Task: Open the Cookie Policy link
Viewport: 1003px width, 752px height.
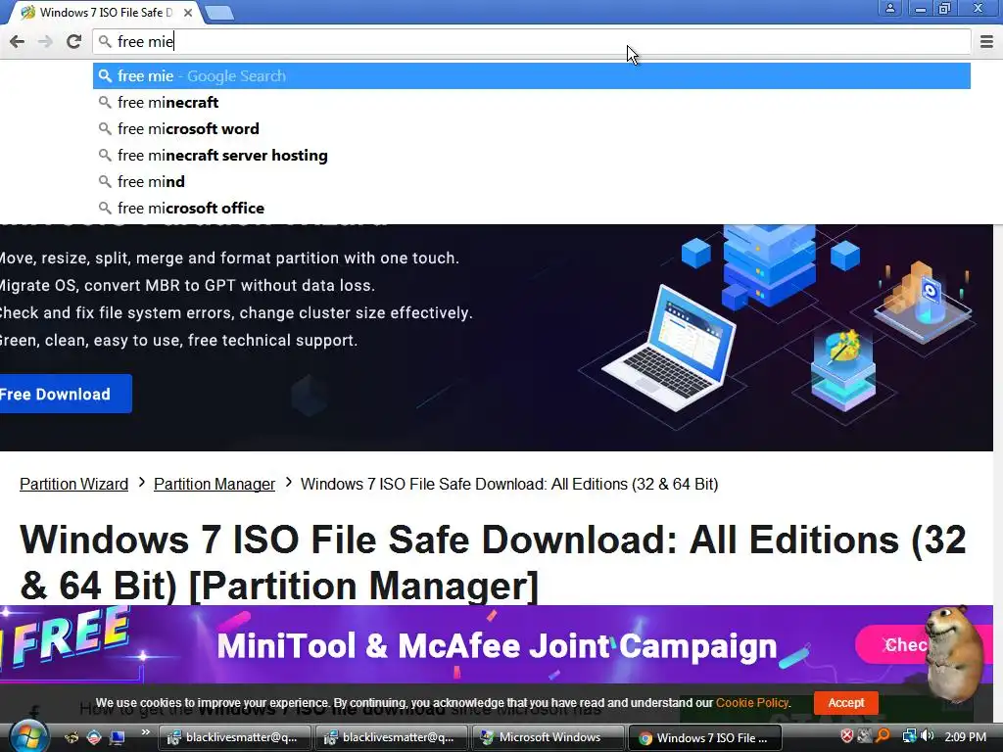Action: [752, 703]
